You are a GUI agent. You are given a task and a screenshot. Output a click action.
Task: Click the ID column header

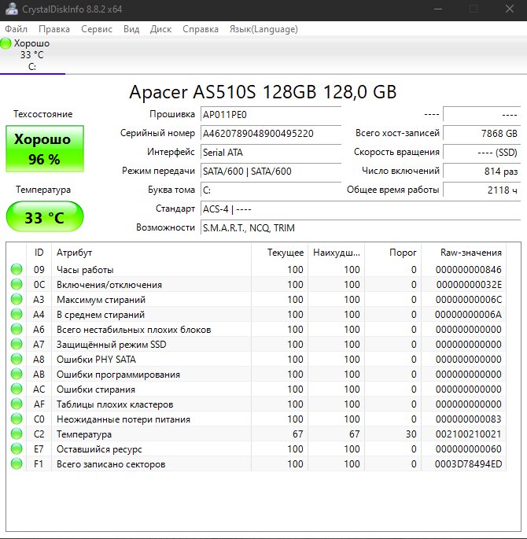39,253
